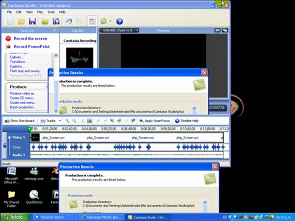The image size is (295, 221).
Task: Click Apply SmartFocus button
Action: coord(155,121)
